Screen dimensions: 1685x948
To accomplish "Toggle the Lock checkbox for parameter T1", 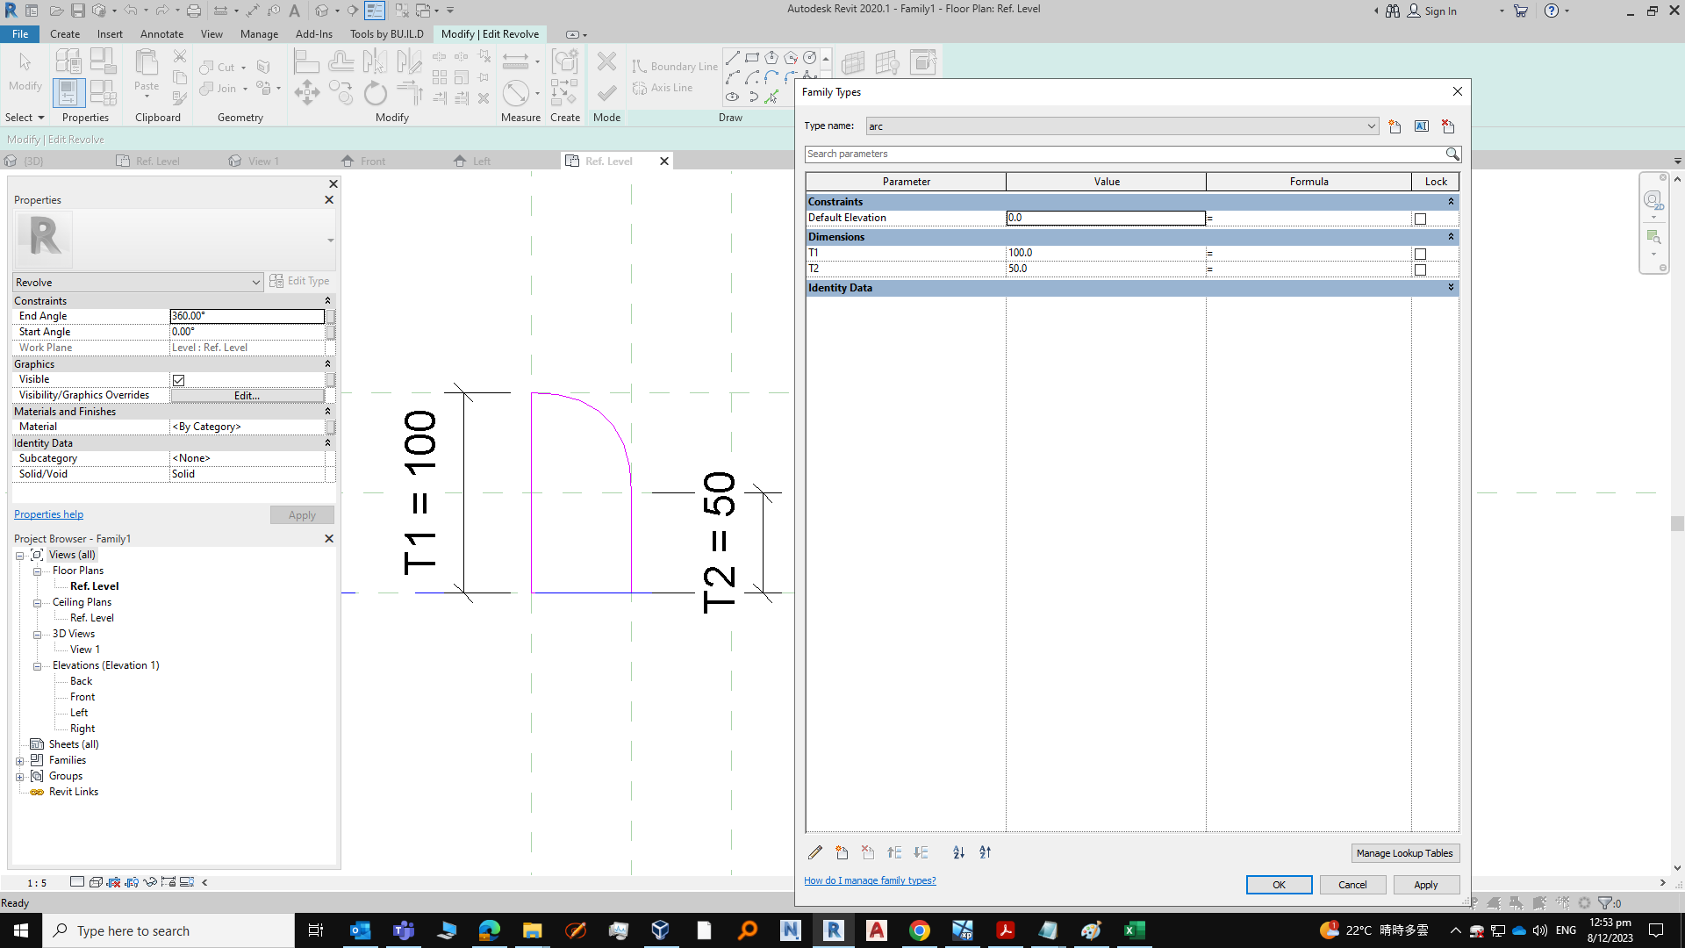I will [x=1421, y=253].
